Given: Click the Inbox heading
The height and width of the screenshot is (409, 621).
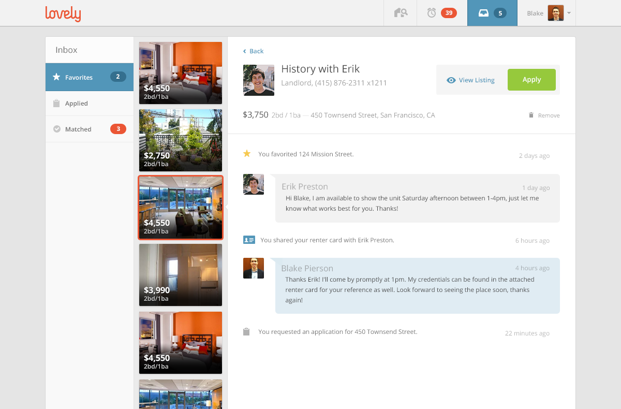Looking at the screenshot, I should (x=66, y=50).
